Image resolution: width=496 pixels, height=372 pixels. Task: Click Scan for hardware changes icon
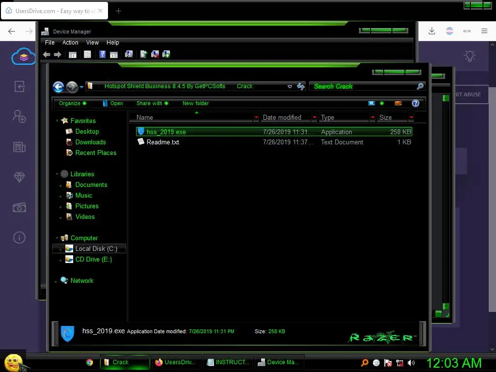129,54
